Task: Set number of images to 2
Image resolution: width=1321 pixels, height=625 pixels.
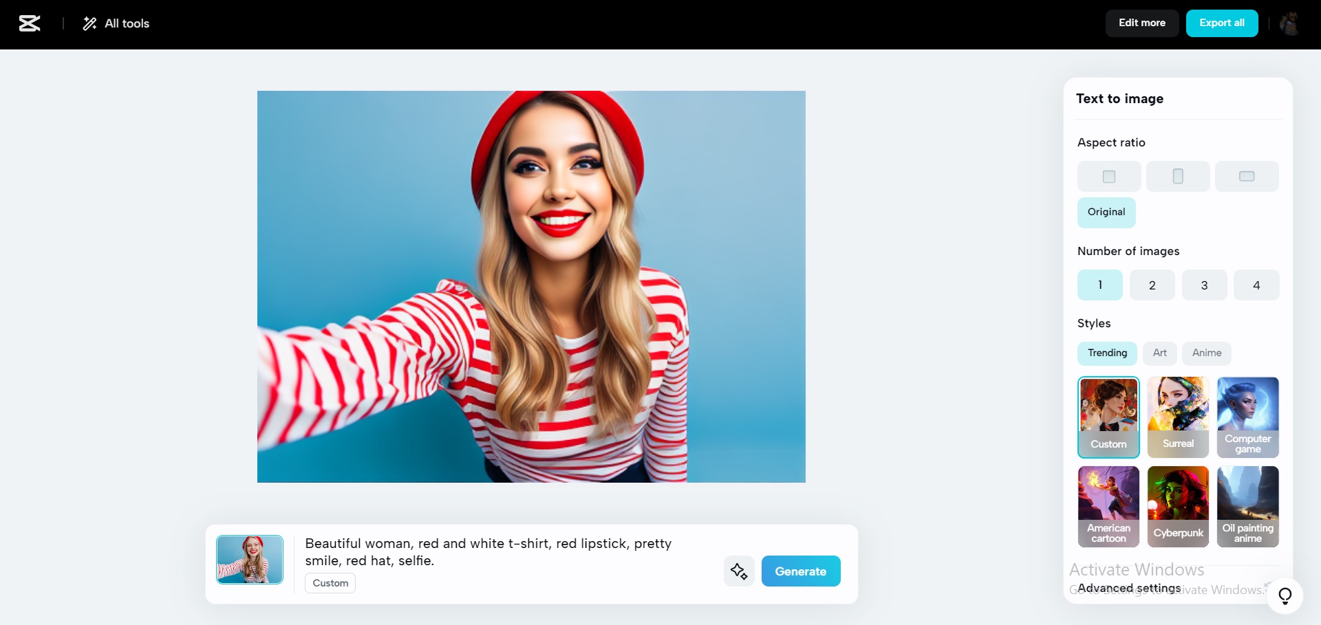Action: (1152, 285)
